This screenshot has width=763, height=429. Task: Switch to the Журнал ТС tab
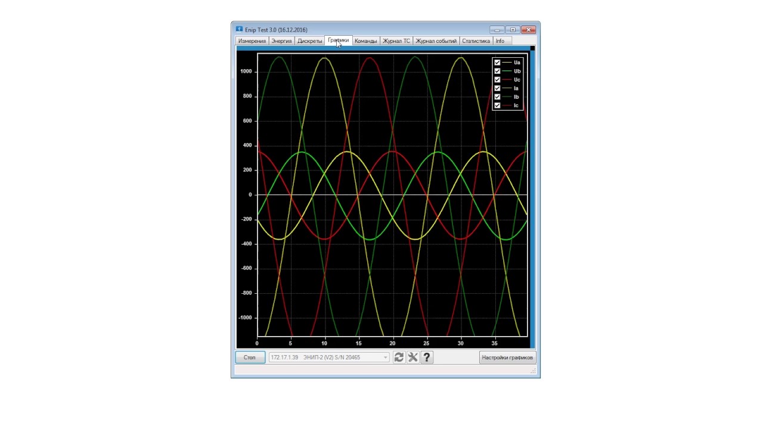[x=396, y=41]
